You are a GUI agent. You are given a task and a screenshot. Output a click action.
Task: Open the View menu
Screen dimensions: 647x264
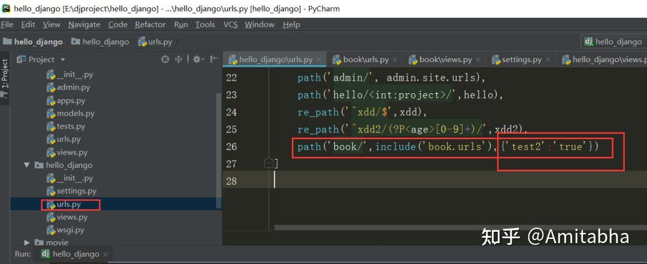click(52, 24)
